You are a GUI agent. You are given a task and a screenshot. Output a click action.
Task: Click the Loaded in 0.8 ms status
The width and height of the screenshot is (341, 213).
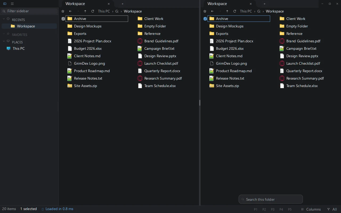[x=57, y=209]
